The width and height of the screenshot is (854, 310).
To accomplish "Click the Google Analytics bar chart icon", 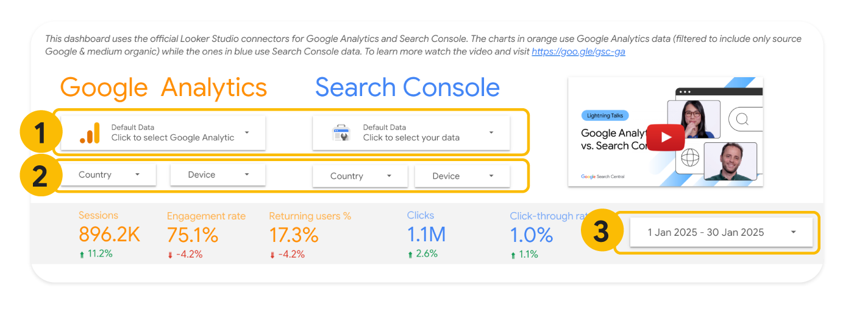I will coord(90,133).
